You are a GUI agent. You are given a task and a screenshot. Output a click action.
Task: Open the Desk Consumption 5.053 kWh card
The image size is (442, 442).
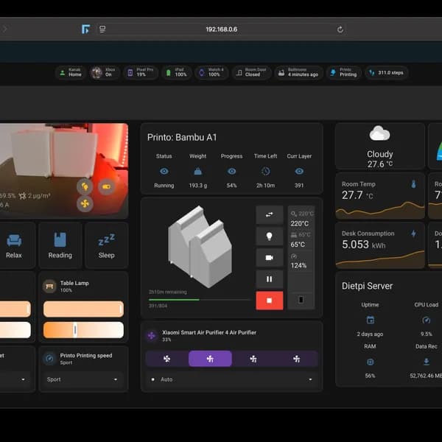click(380, 245)
